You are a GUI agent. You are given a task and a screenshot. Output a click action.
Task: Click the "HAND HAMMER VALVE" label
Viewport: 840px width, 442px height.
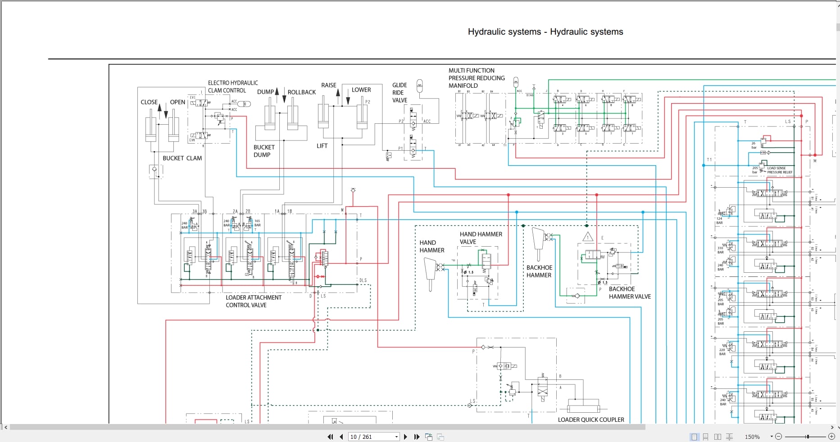coord(481,238)
